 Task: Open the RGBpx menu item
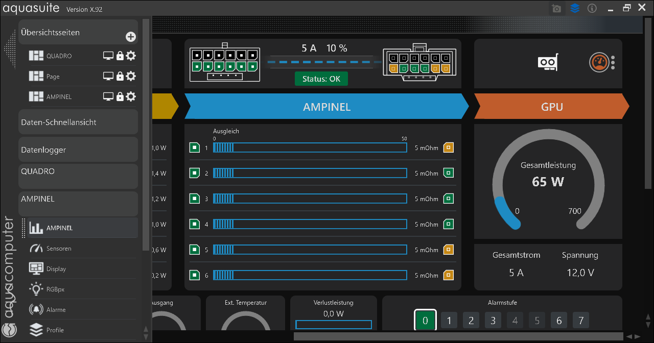55,289
